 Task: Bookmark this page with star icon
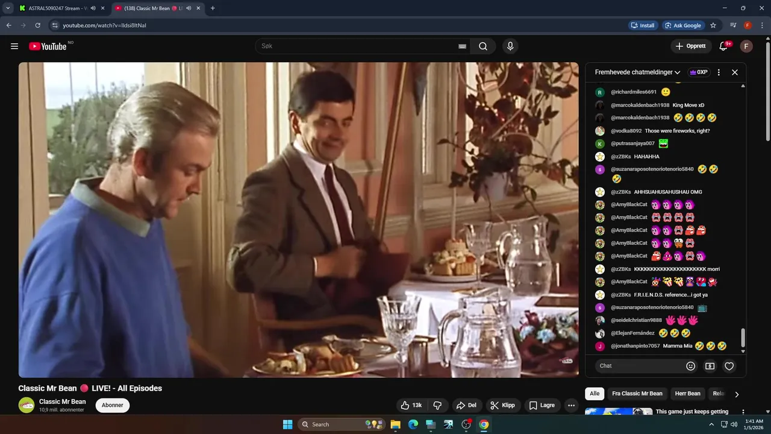pyautogui.click(x=713, y=25)
